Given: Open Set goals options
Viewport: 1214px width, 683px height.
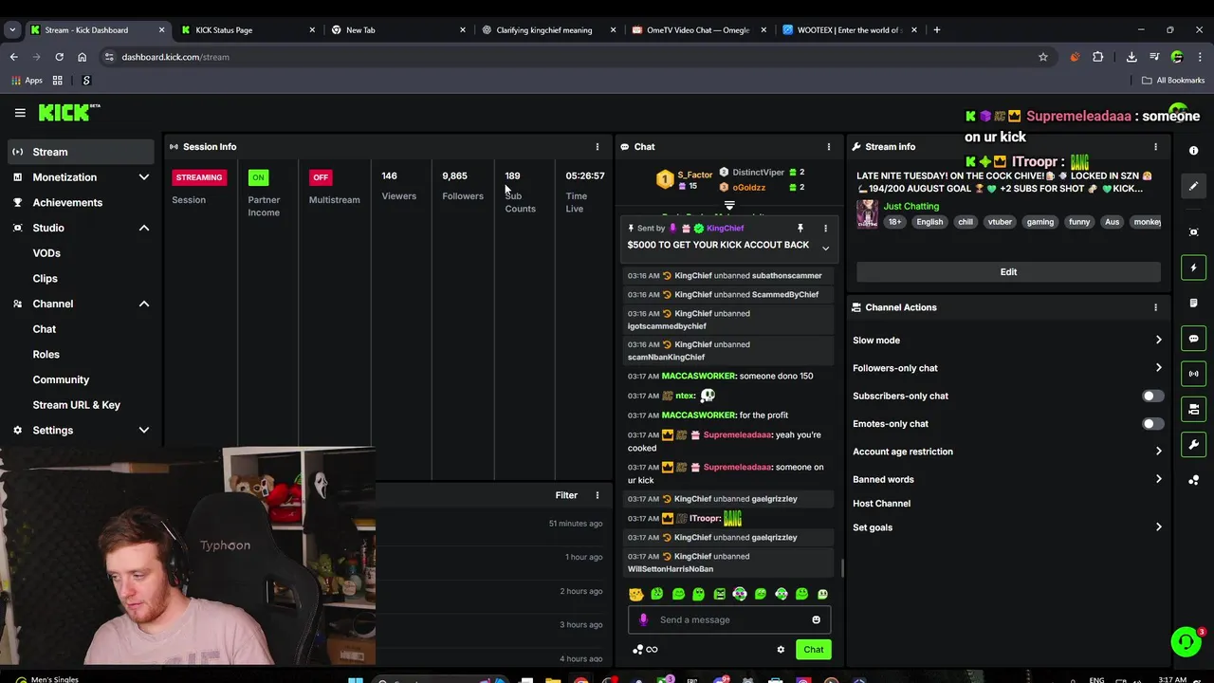Looking at the screenshot, I should pyautogui.click(x=1158, y=527).
